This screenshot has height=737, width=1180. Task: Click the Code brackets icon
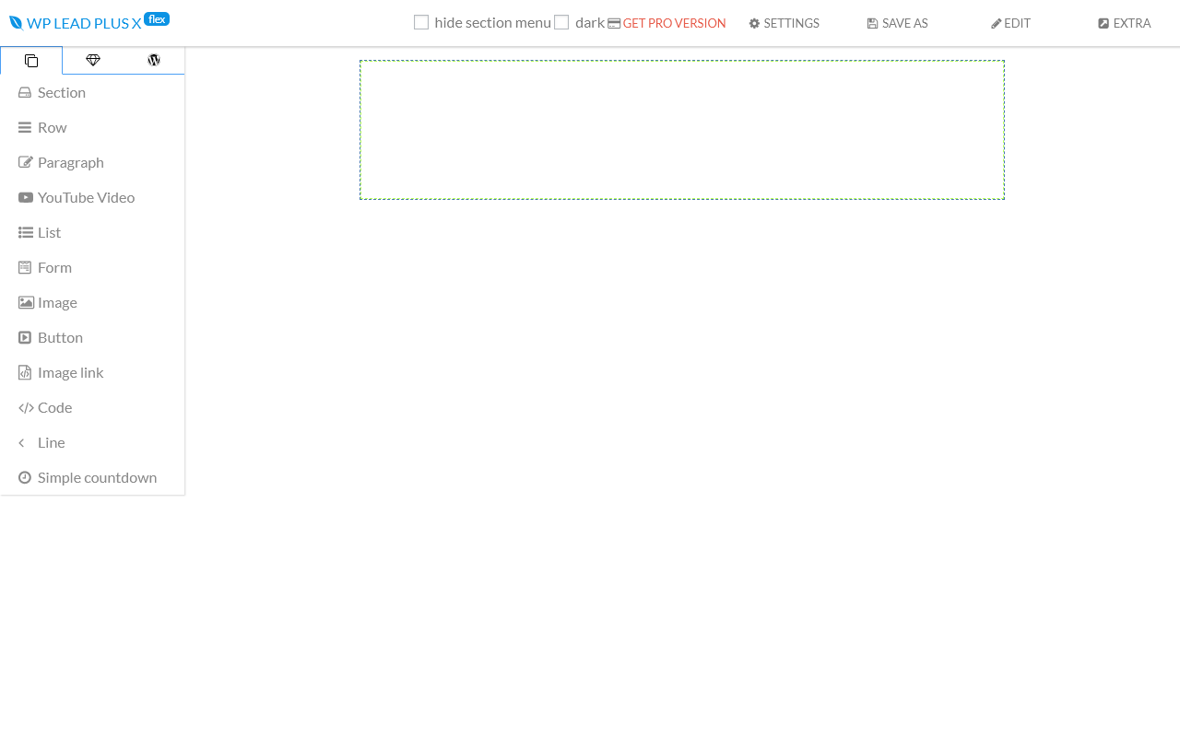pyautogui.click(x=26, y=407)
